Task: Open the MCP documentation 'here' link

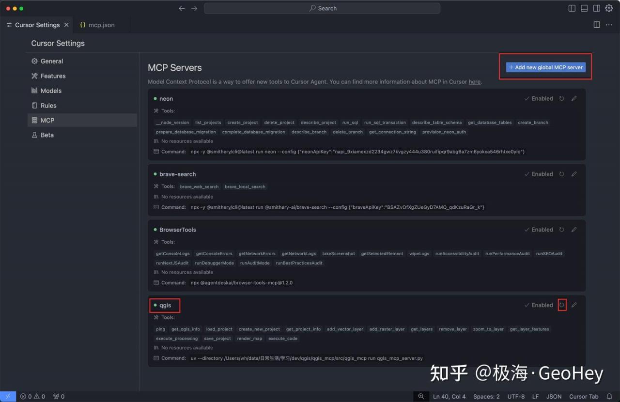Action: (x=475, y=82)
